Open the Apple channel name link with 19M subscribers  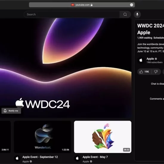(x=150, y=59)
